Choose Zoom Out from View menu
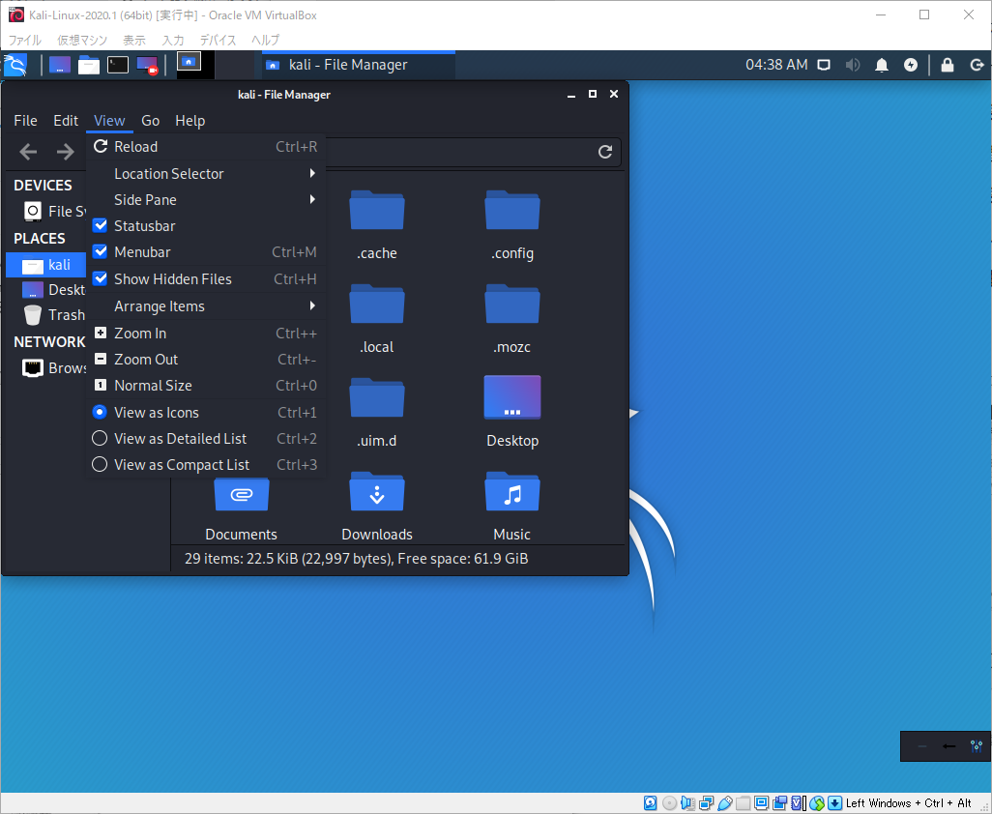The image size is (992, 814). coord(206,359)
